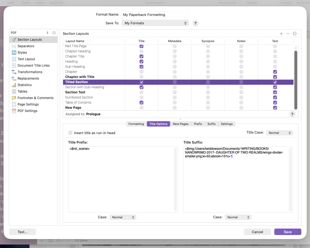This screenshot has height=248, width=310.
Task: Click the Test... button
Action: 22,232
